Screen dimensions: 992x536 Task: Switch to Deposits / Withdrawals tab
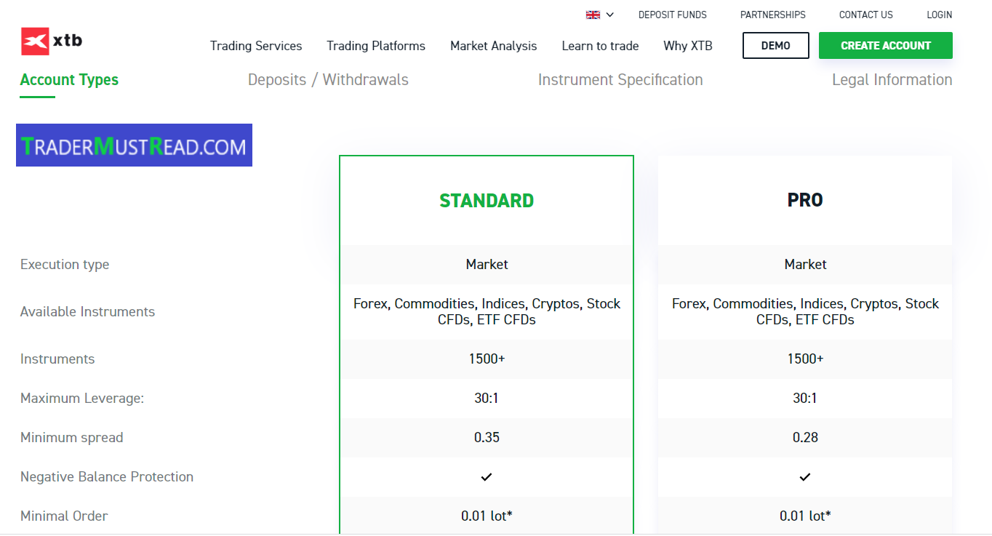328,80
